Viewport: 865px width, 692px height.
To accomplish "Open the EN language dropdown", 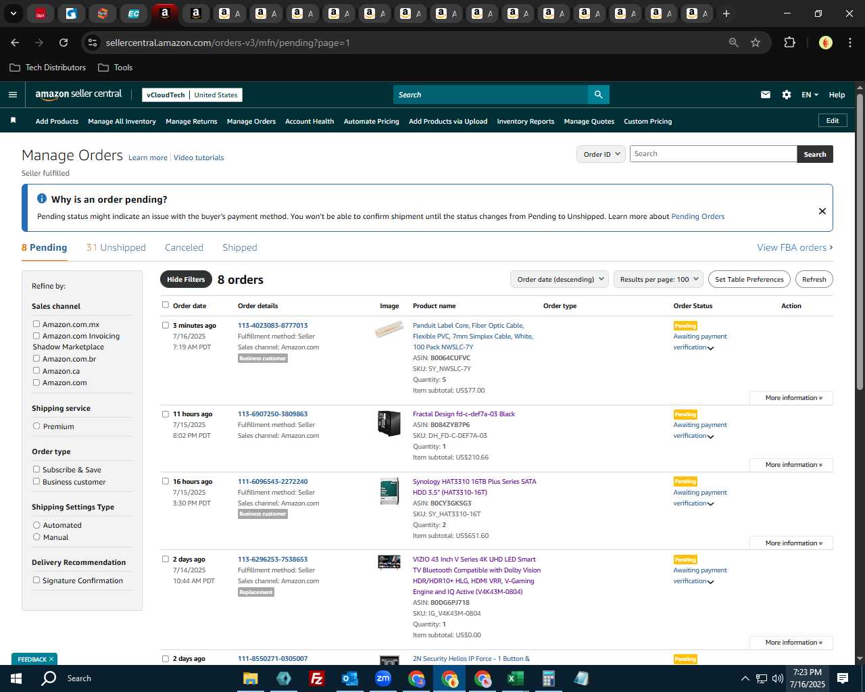I will pyautogui.click(x=810, y=95).
